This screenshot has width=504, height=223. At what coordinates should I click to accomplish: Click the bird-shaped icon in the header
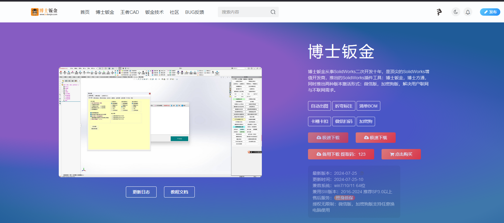439,12
